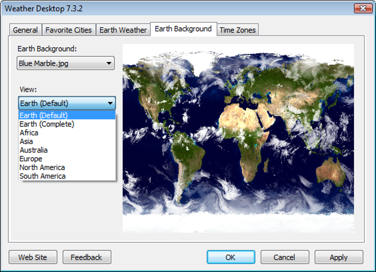This screenshot has width=376, height=272.
Task: Select Earth (Complete) in the view list
Action: (x=47, y=124)
